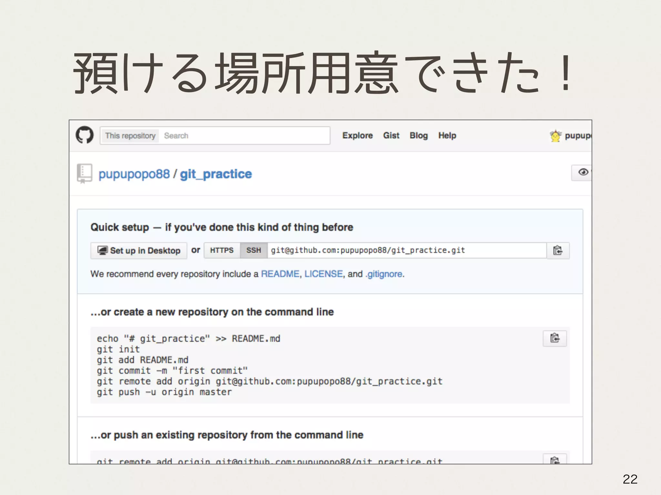The width and height of the screenshot is (661, 495).
Task: Open the Help page
Action: pos(447,136)
